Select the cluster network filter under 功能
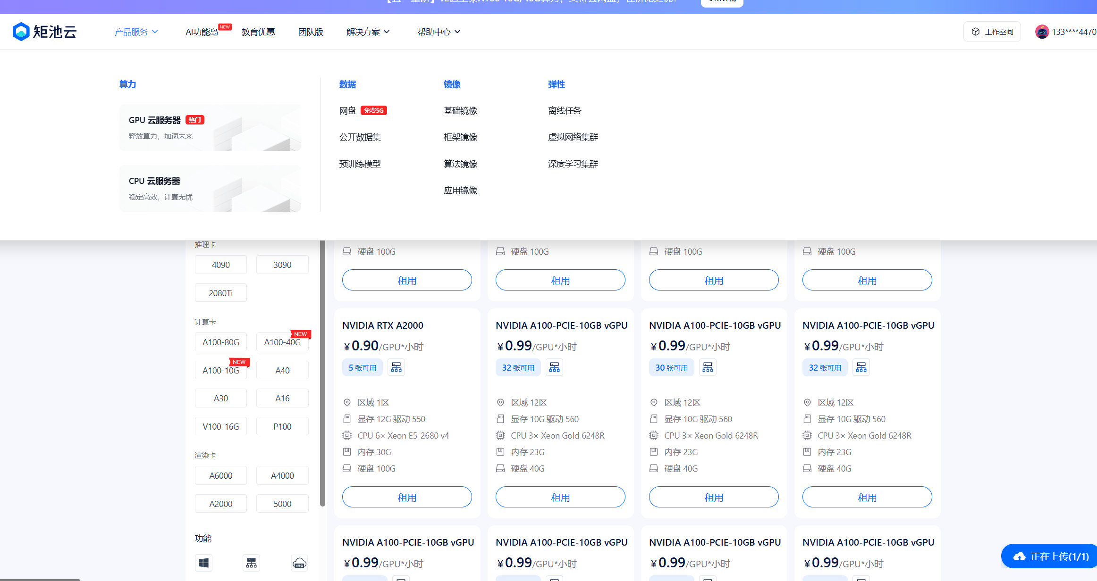1097x581 pixels. coord(251,563)
